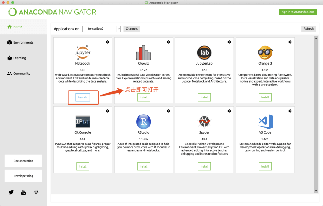Install Spyder
This screenshot has width=323, height=206.
(x=204, y=166)
